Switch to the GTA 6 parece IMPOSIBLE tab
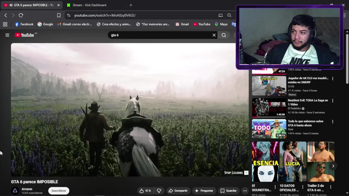Image resolution: width=349 pixels, height=196 pixels. point(32,5)
